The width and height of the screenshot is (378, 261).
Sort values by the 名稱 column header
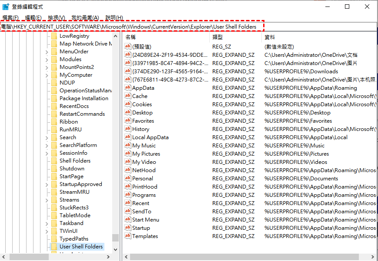tap(166, 37)
